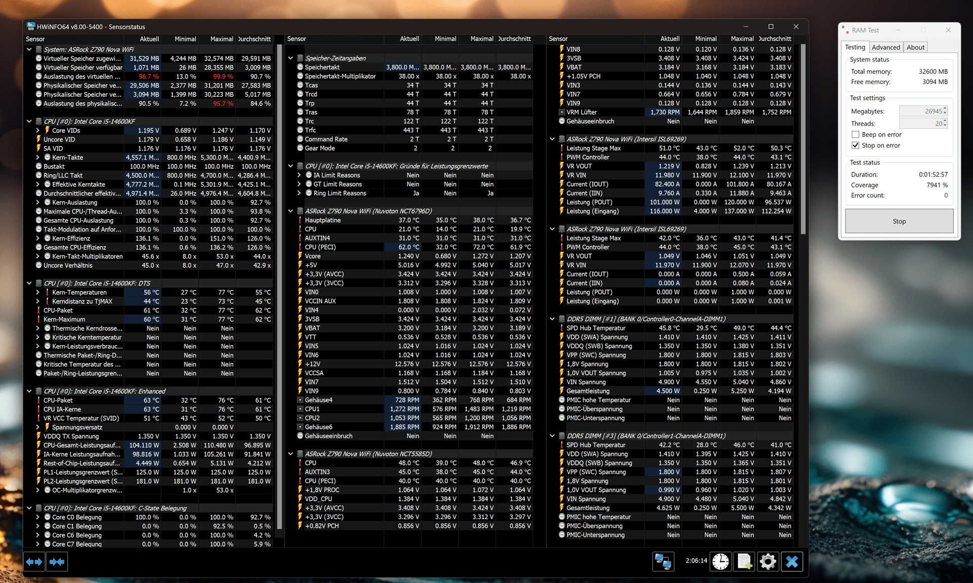The height and width of the screenshot is (583, 973).
Task: Click the log file sheet icon
Action: pyautogui.click(x=744, y=561)
